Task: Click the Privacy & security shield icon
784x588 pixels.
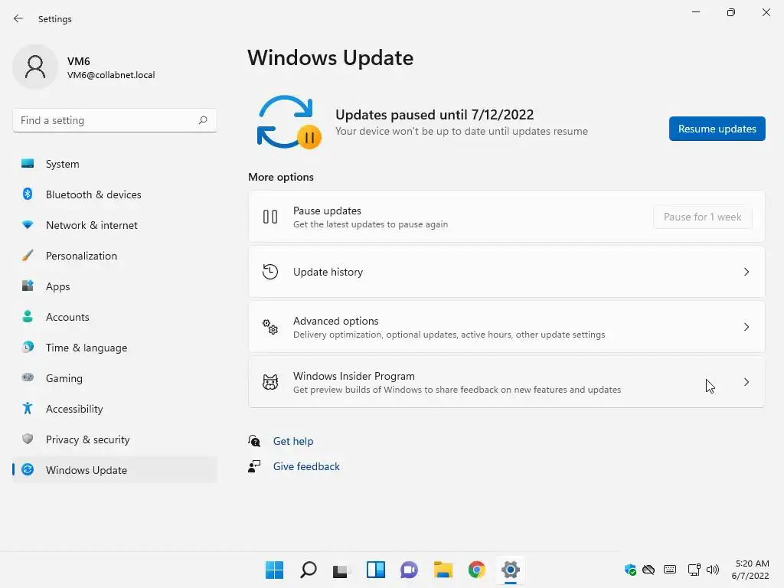Action: pyautogui.click(x=28, y=439)
